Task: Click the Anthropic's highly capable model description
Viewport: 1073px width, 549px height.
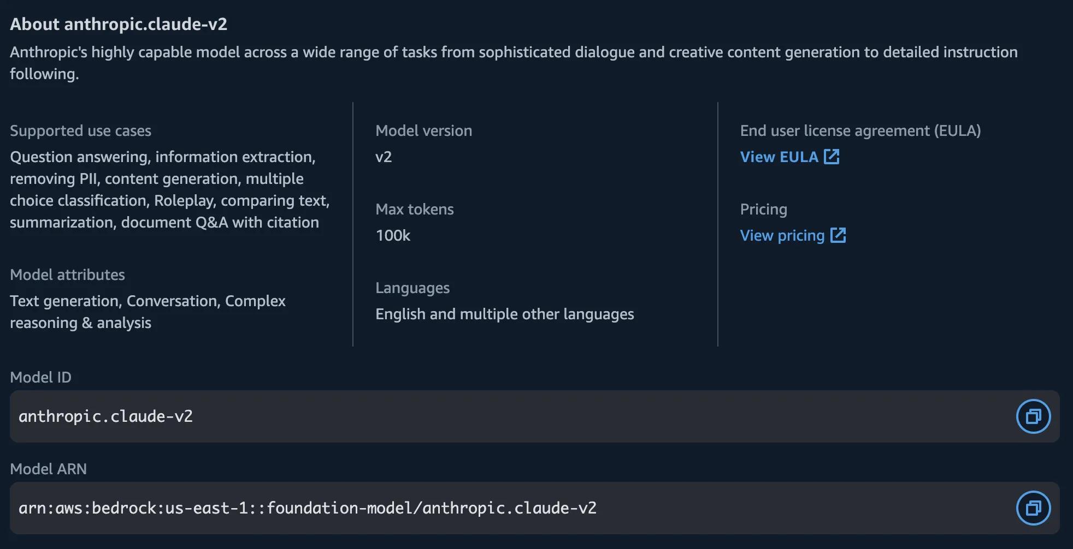Action: click(514, 63)
